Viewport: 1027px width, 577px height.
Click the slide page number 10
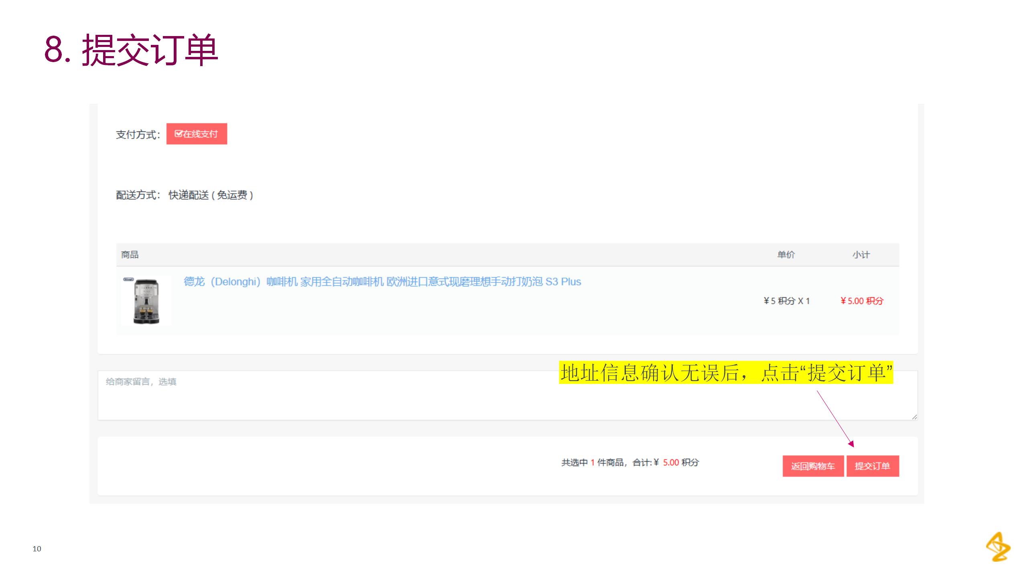click(37, 549)
